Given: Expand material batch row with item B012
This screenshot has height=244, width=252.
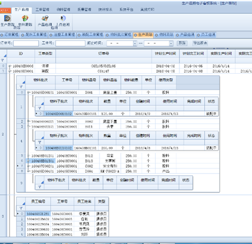Looking at the screenshot, I should pos(28,156).
